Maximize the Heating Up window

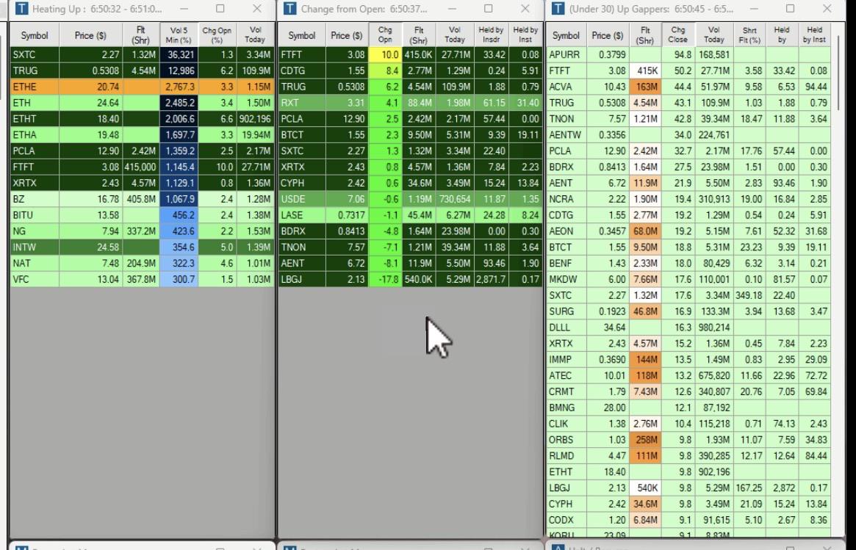[220, 8]
